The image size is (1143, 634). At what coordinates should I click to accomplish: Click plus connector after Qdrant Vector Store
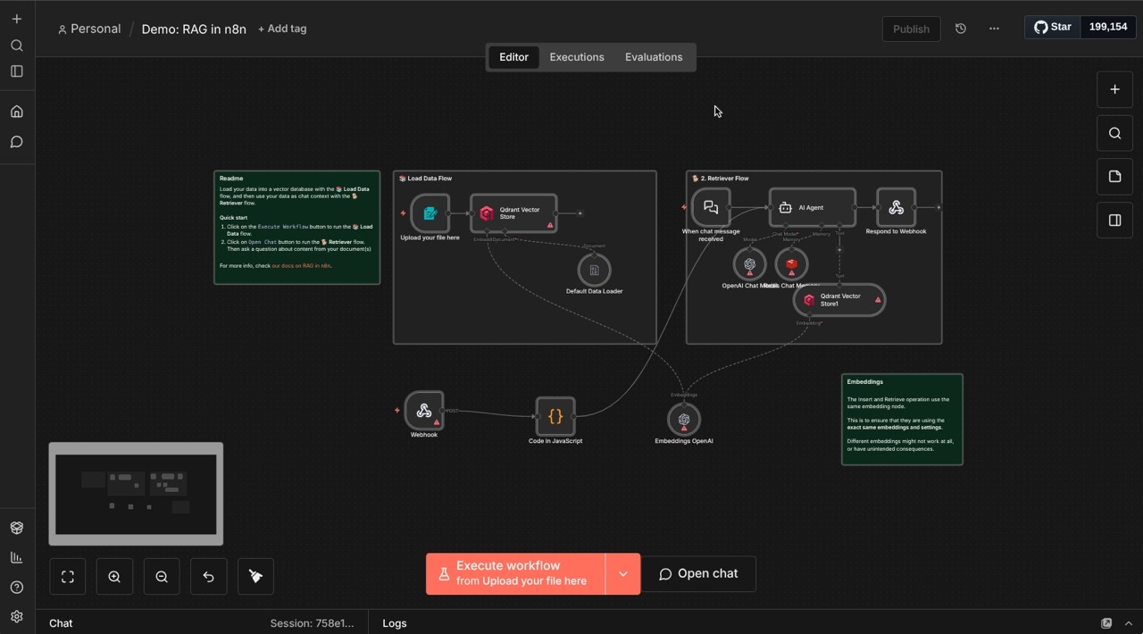click(x=580, y=213)
